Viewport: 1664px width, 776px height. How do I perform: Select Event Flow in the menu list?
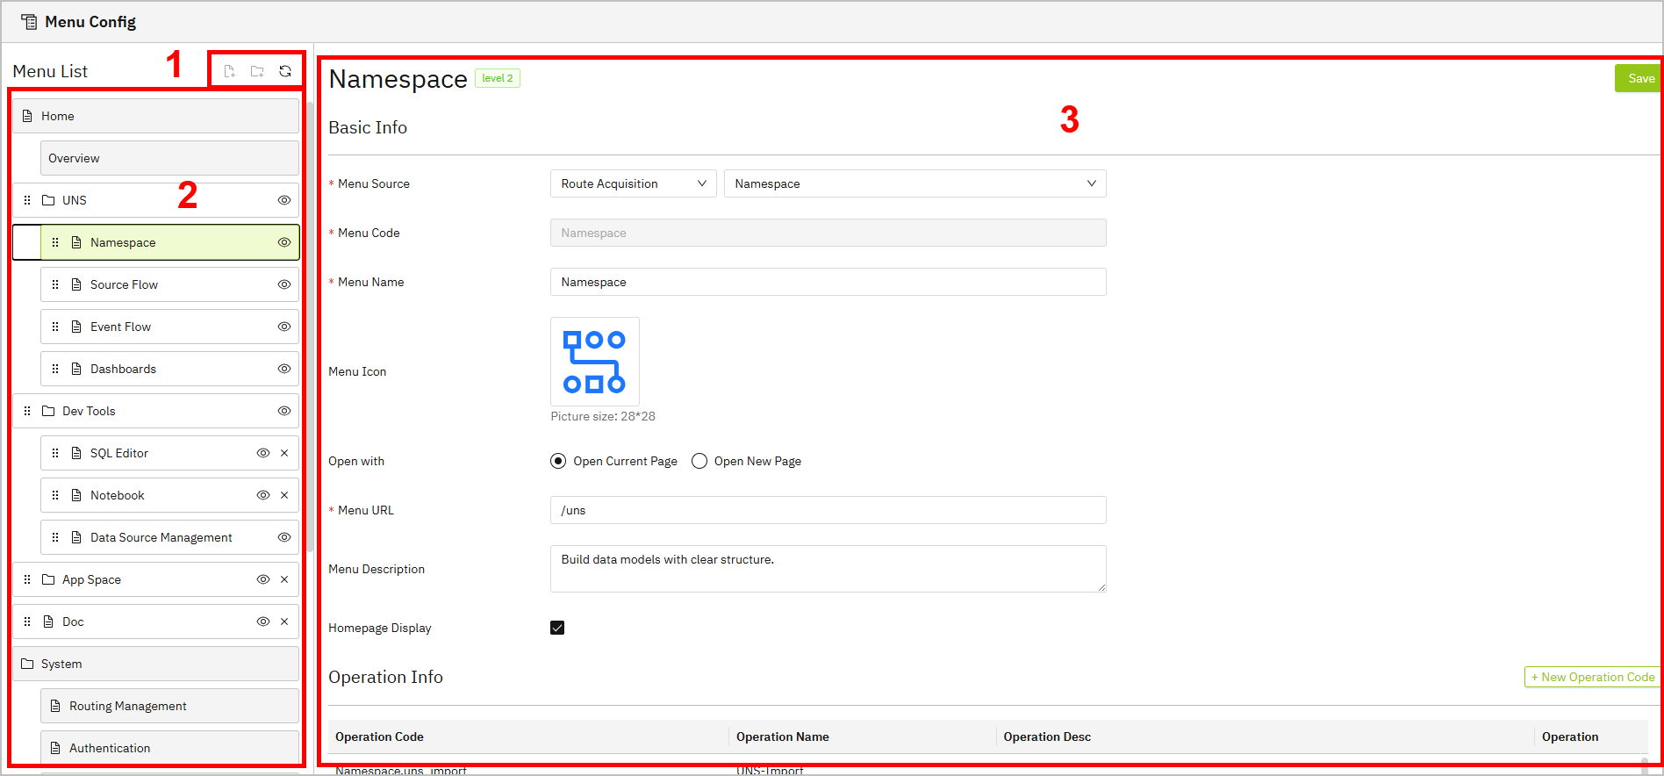[x=121, y=327]
